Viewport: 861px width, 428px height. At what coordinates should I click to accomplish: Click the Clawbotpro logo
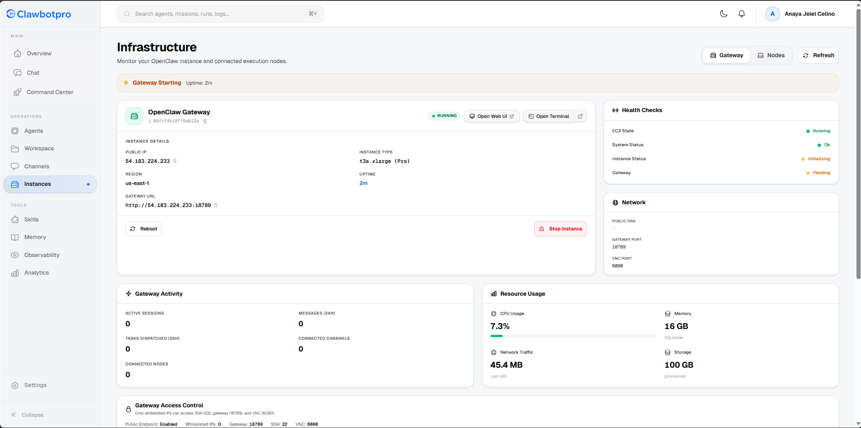39,14
